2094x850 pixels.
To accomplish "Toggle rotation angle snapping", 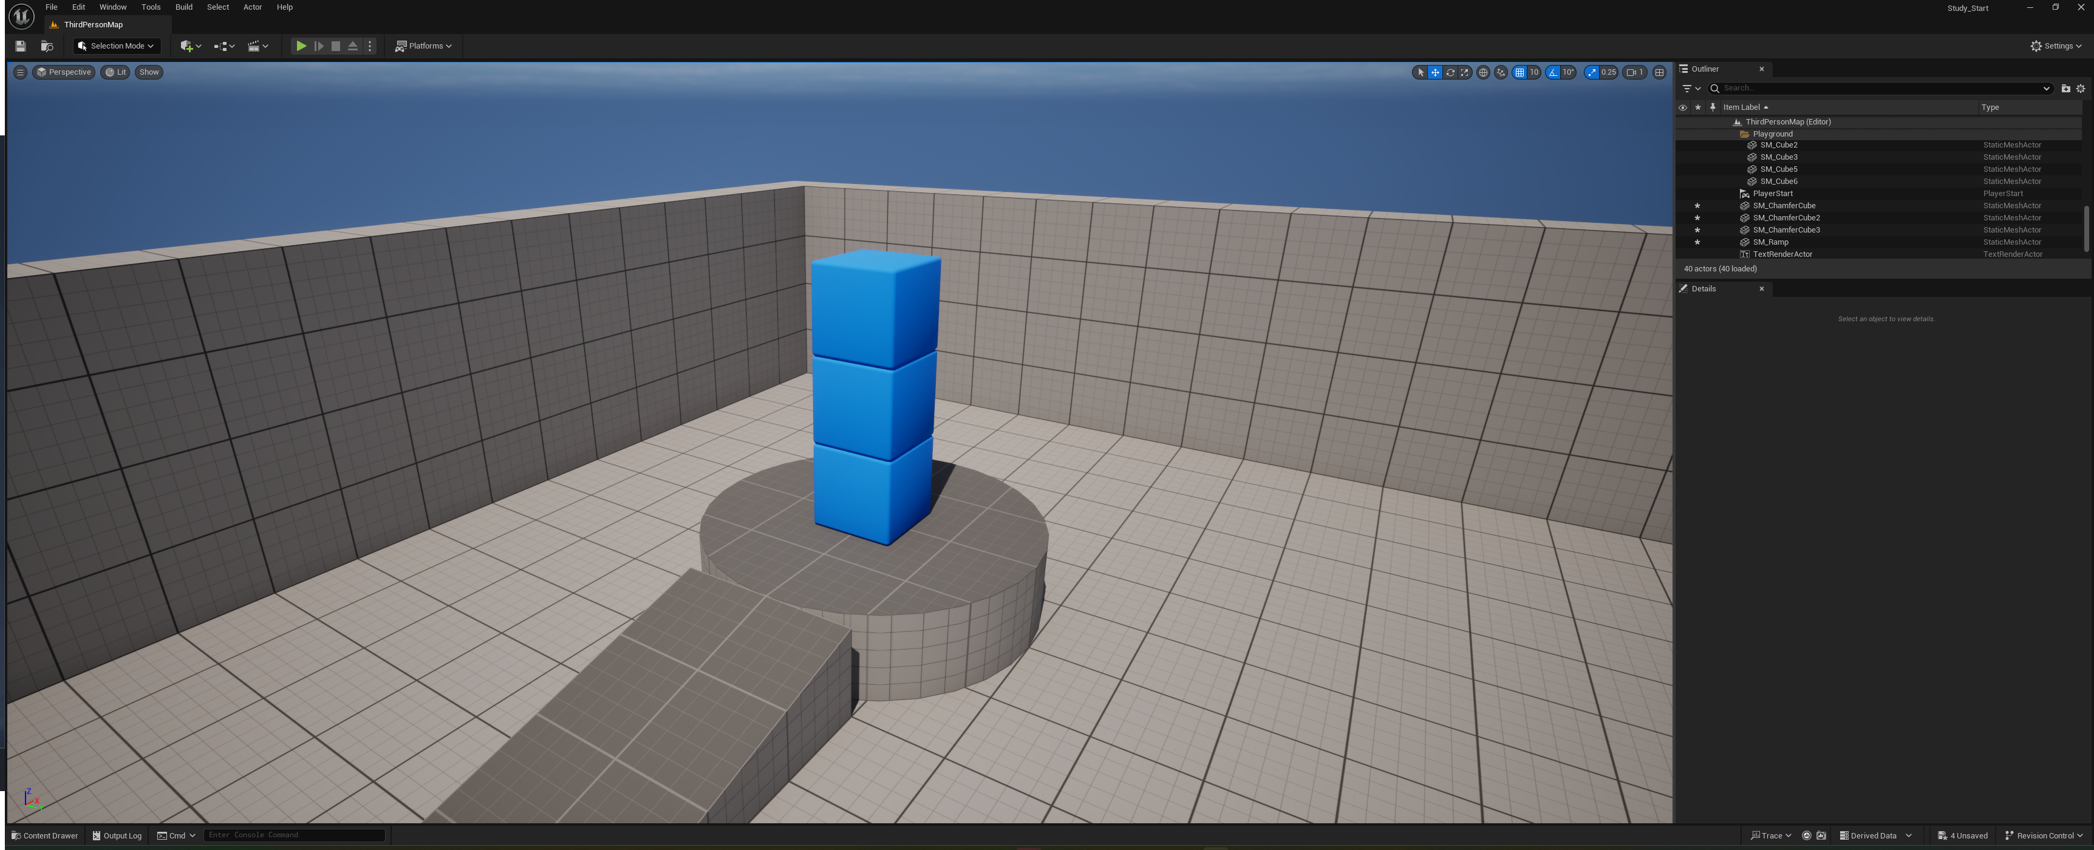I will tap(1553, 72).
